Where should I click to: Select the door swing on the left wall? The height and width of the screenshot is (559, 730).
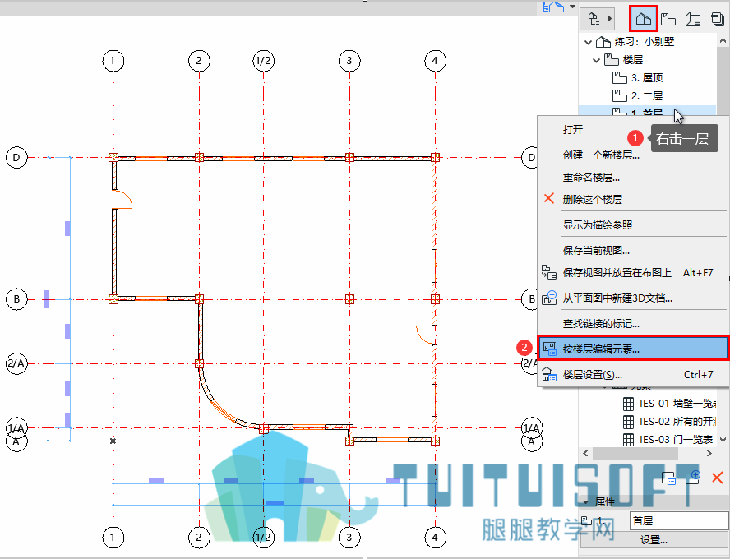pyautogui.click(x=123, y=199)
